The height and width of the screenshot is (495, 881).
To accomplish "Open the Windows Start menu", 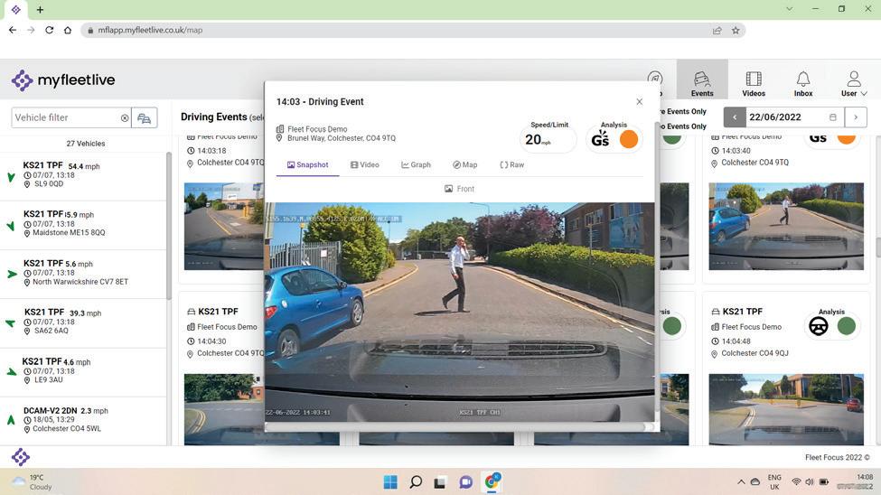I will [390, 481].
